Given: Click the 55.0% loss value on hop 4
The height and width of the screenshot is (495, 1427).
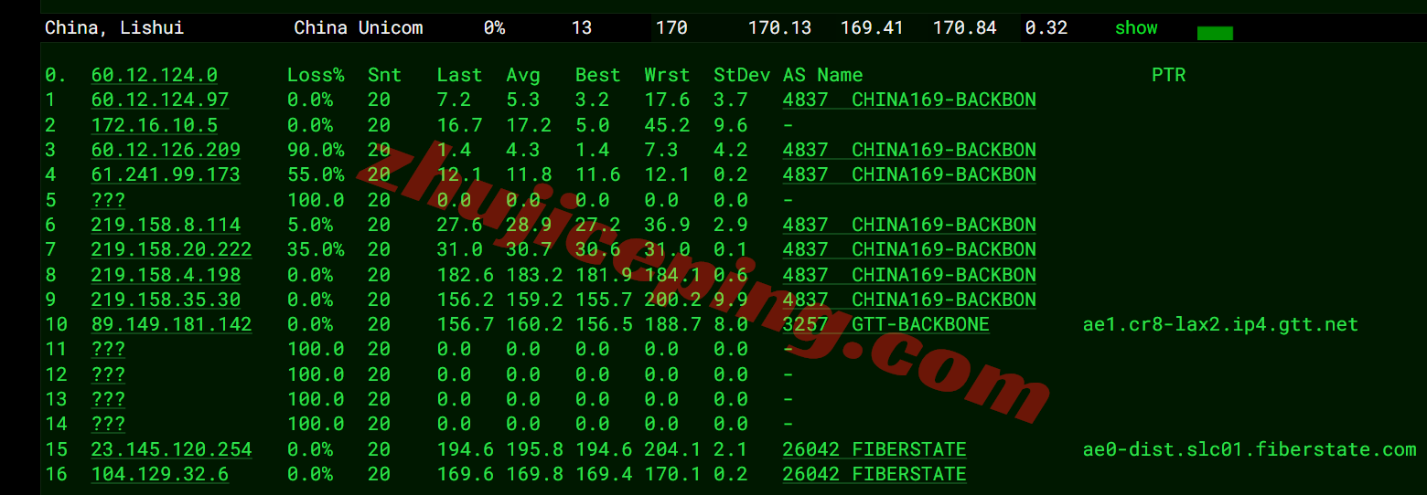Looking at the screenshot, I should click(x=316, y=174).
